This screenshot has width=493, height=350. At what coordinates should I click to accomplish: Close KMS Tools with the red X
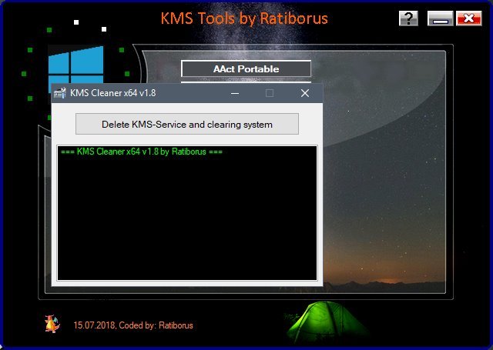point(469,18)
